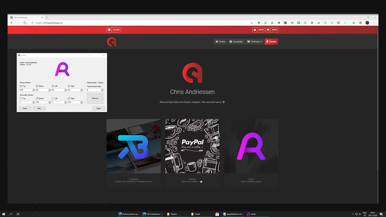
Task: Uncheck Primary Monitor Top checkbox
Action: tap(21, 86)
